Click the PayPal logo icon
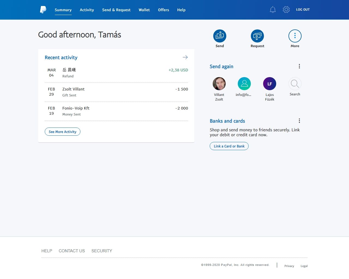Viewport: 349px width, 279px height. pyautogui.click(x=43, y=10)
